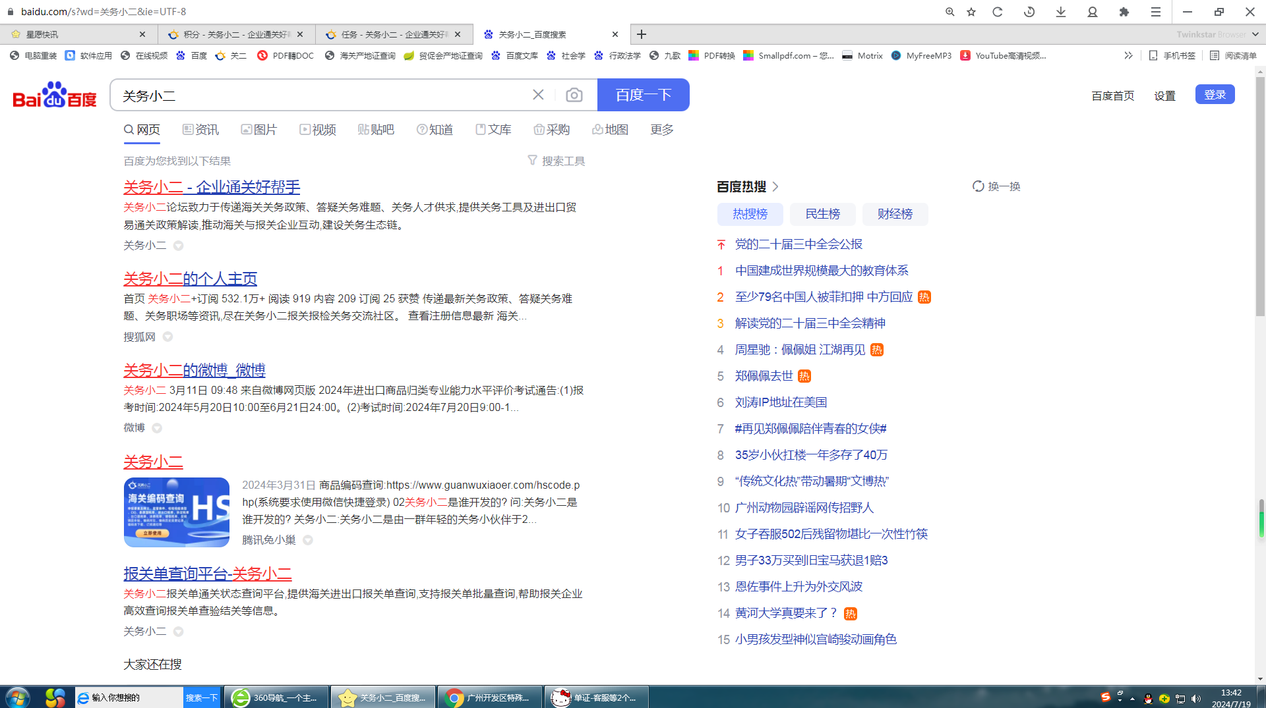Screen dimensions: 1266x708
Task: Expand 百度热搜 with the chevron
Action: (x=775, y=186)
